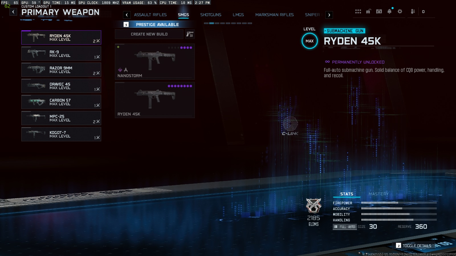Image resolution: width=456 pixels, height=256 pixels.
Task: Click the crossed-guns mastery badge above elims
Action: 313,205
